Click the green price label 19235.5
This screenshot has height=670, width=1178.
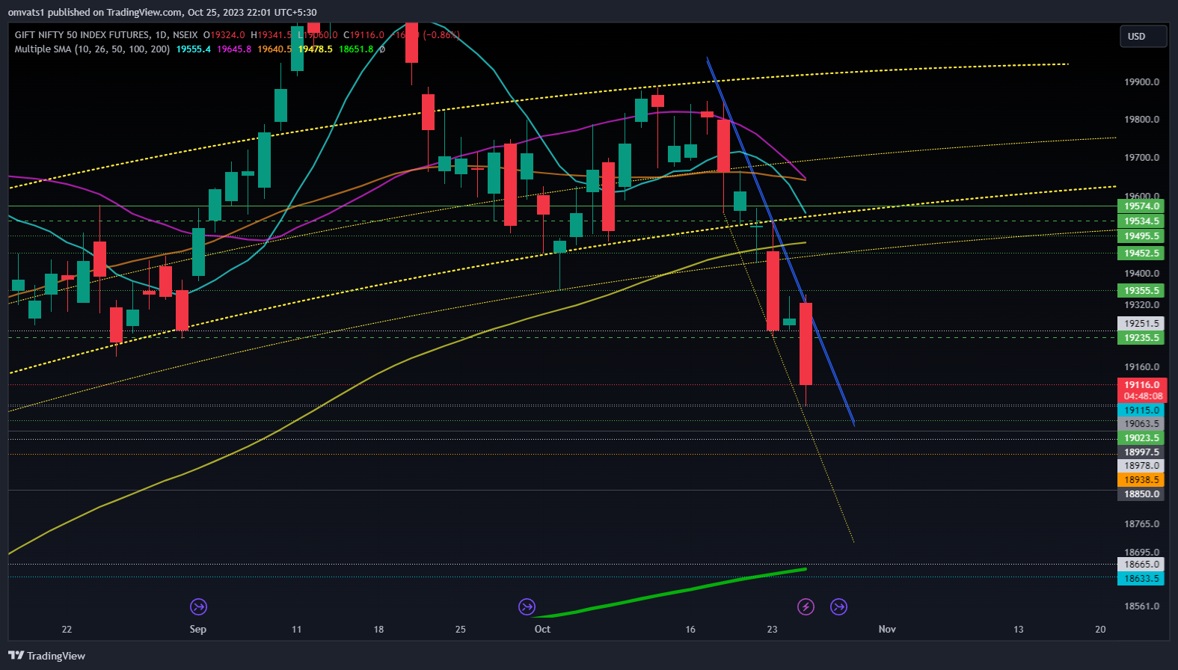tap(1142, 338)
